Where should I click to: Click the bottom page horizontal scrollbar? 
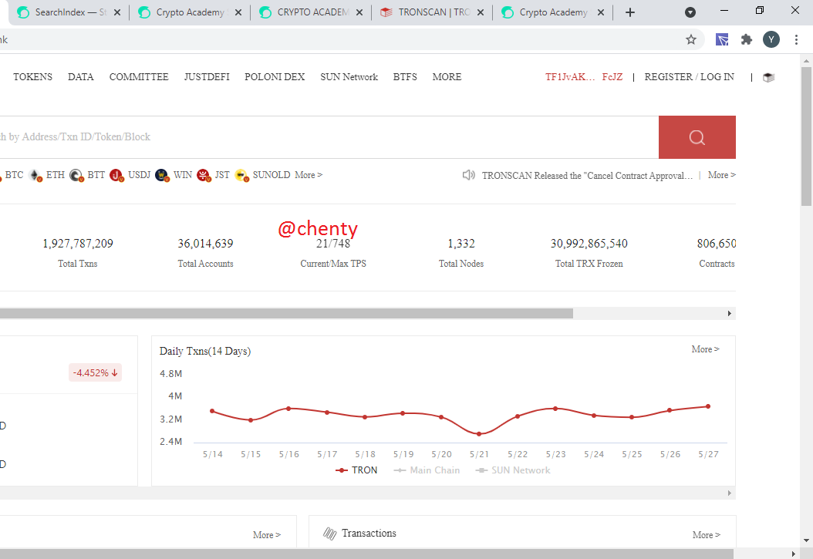tap(366, 554)
